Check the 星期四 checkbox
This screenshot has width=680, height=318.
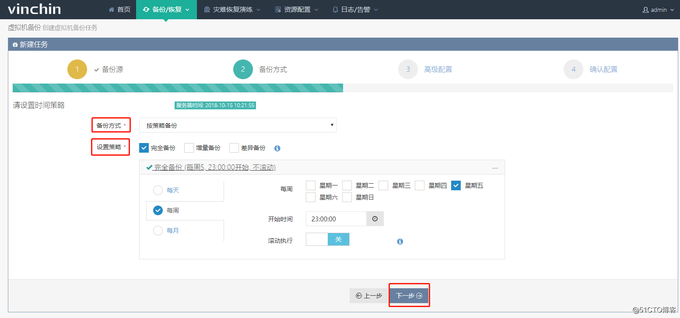click(420, 185)
